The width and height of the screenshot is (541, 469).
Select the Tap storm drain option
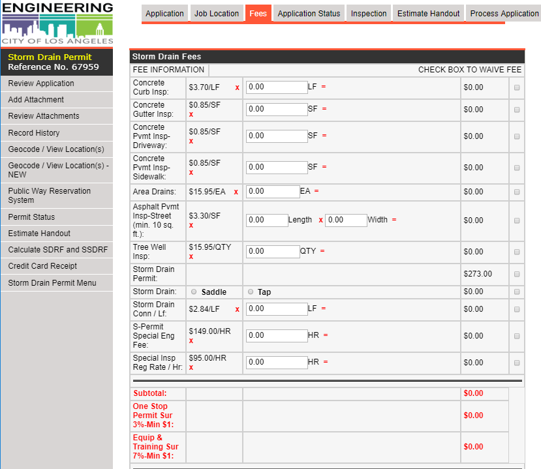pyautogui.click(x=251, y=292)
